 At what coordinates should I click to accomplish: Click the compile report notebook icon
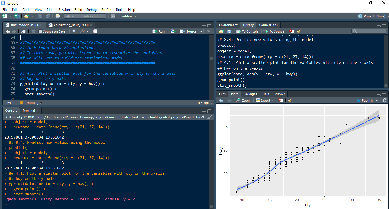tap(95, 31)
